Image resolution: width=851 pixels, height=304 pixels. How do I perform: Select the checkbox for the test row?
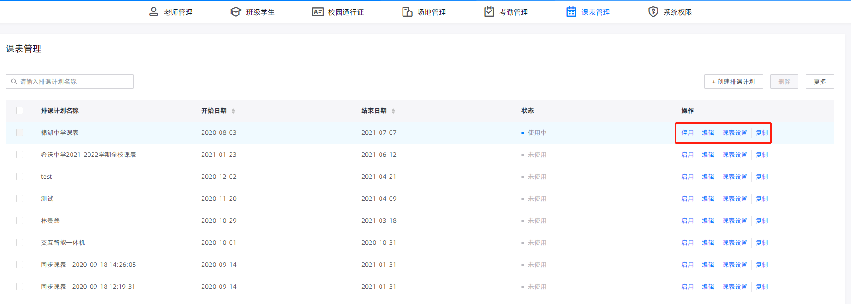[x=20, y=177]
